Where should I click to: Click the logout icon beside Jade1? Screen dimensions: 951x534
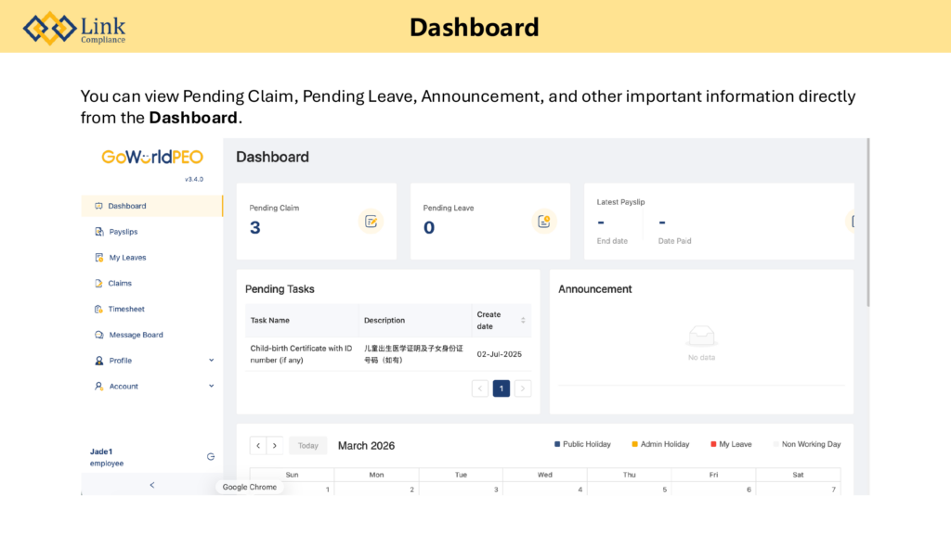211,456
